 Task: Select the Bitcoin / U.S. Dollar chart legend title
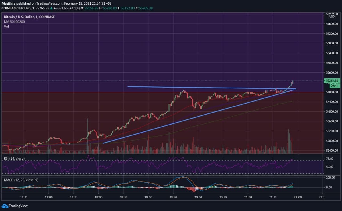point(29,17)
